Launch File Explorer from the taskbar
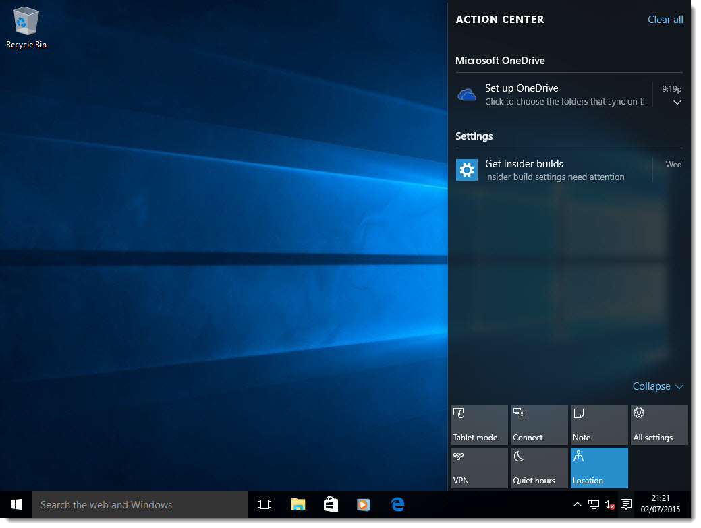Viewport: 701px width, 528px height. point(297,504)
